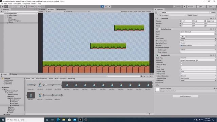Select the Hand tool in the toolbar

click(3, 6)
